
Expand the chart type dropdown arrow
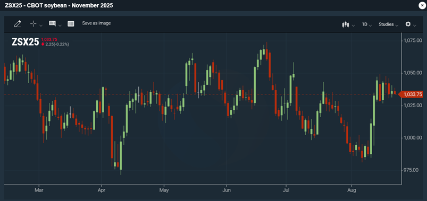353,25
